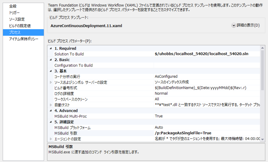Click the 1. Required section header
This screenshot has height=162, width=268.
coord(65,49)
